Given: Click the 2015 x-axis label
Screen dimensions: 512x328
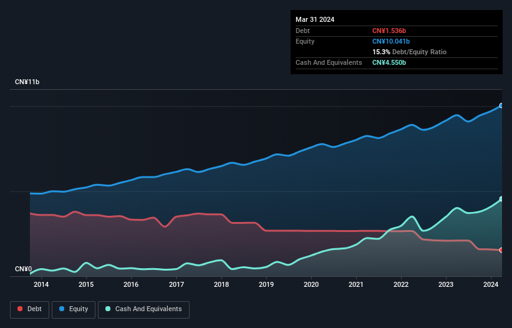Looking at the screenshot, I should 86,284.
